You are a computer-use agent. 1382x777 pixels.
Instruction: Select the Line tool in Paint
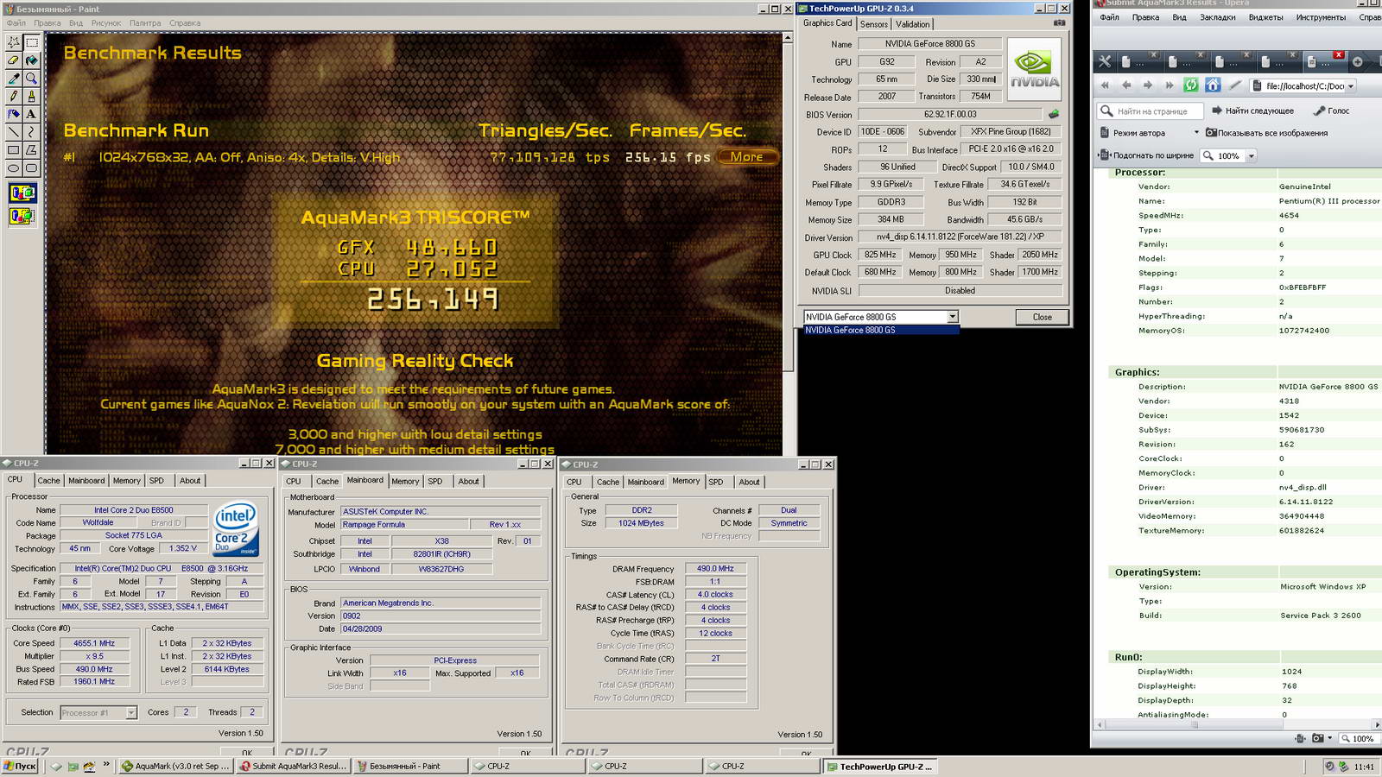click(14, 132)
